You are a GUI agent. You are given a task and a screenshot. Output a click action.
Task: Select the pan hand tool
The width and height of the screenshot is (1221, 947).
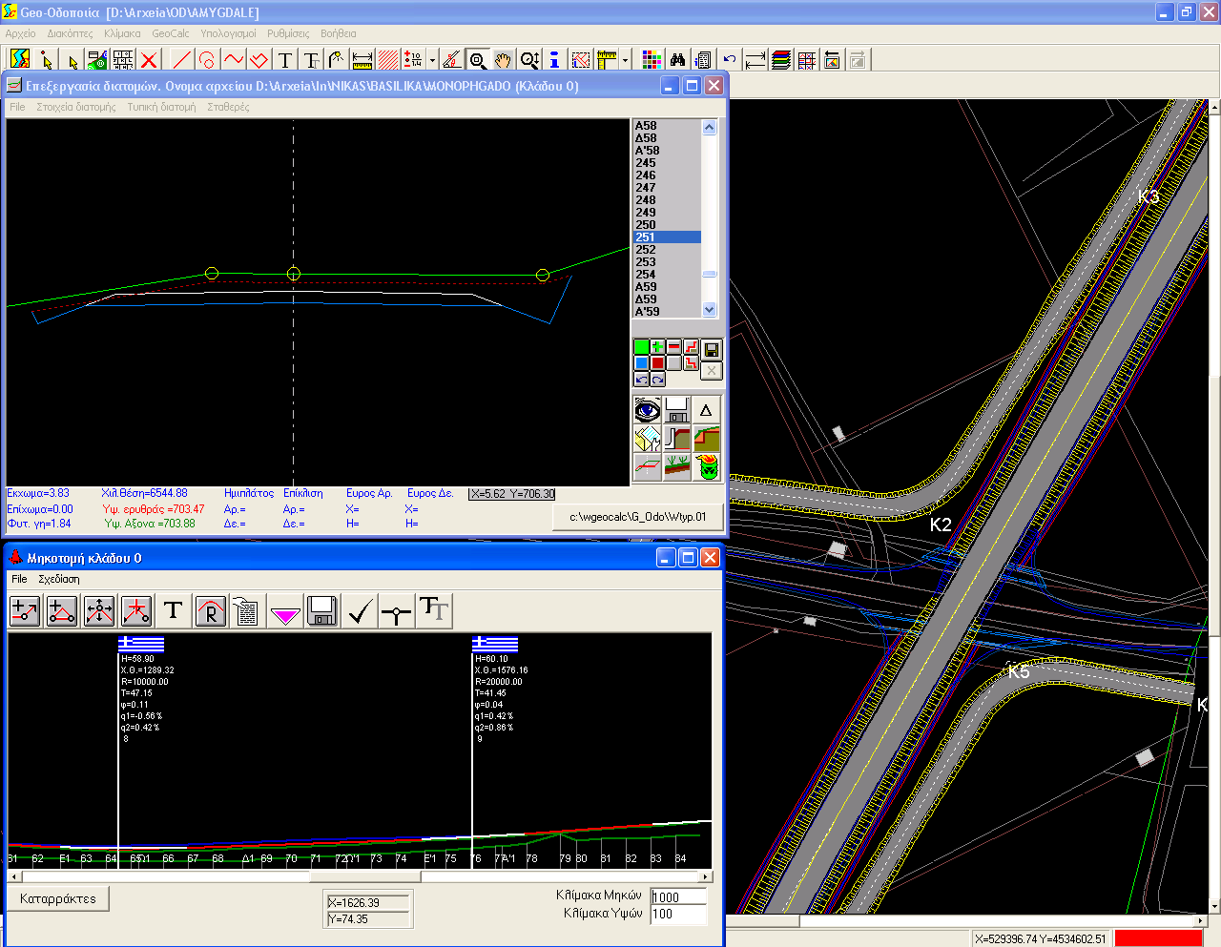click(503, 60)
